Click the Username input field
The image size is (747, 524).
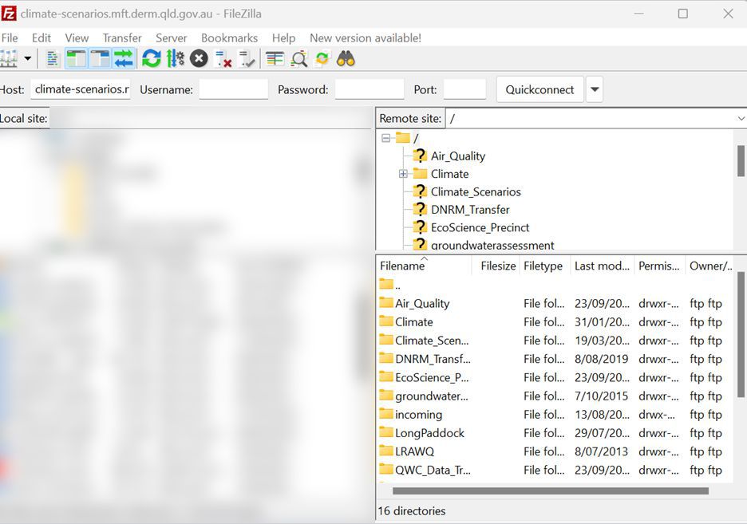pyautogui.click(x=233, y=89)
